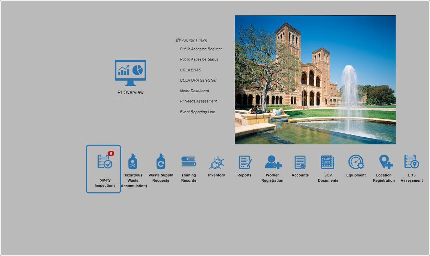
Task: Open the Meter Dashboard link
Action: pyautogui.click(x=194, y=91)
